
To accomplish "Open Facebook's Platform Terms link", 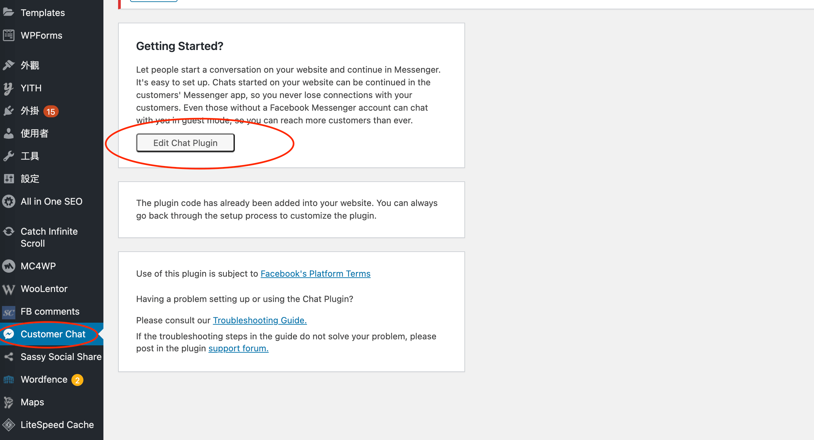I will 316,273.
